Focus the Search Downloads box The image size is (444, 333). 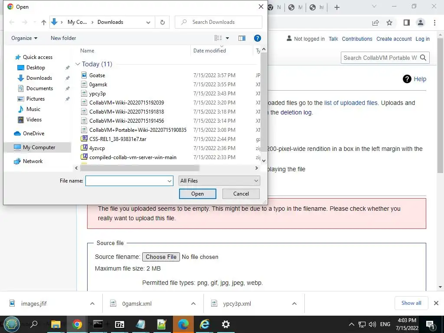click(219, 22)
